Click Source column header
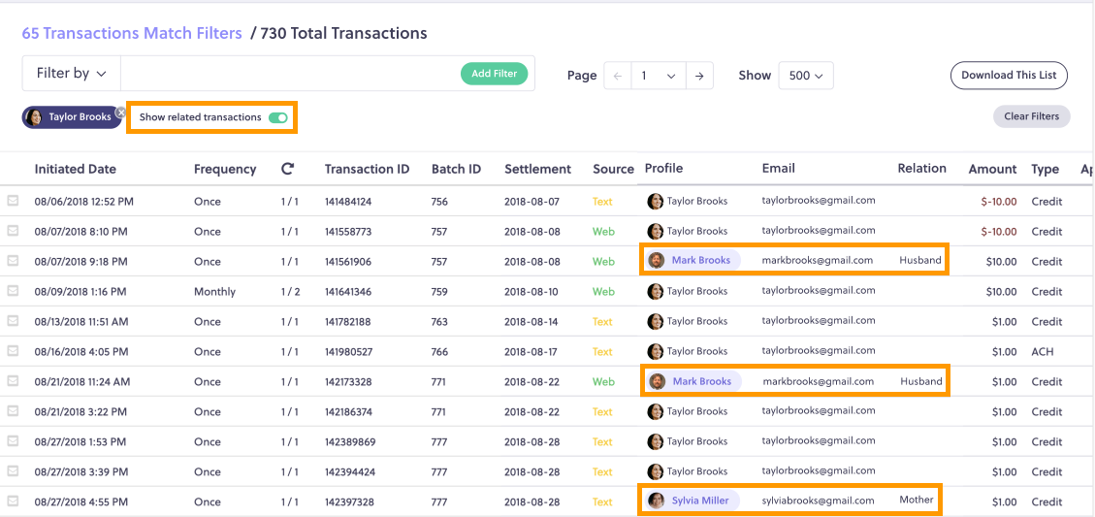Screen dimensions: 1095x517 pos(613,169)
